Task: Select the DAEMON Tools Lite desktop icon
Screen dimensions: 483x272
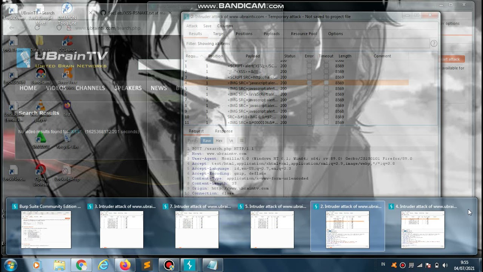Action: [67, 14]
